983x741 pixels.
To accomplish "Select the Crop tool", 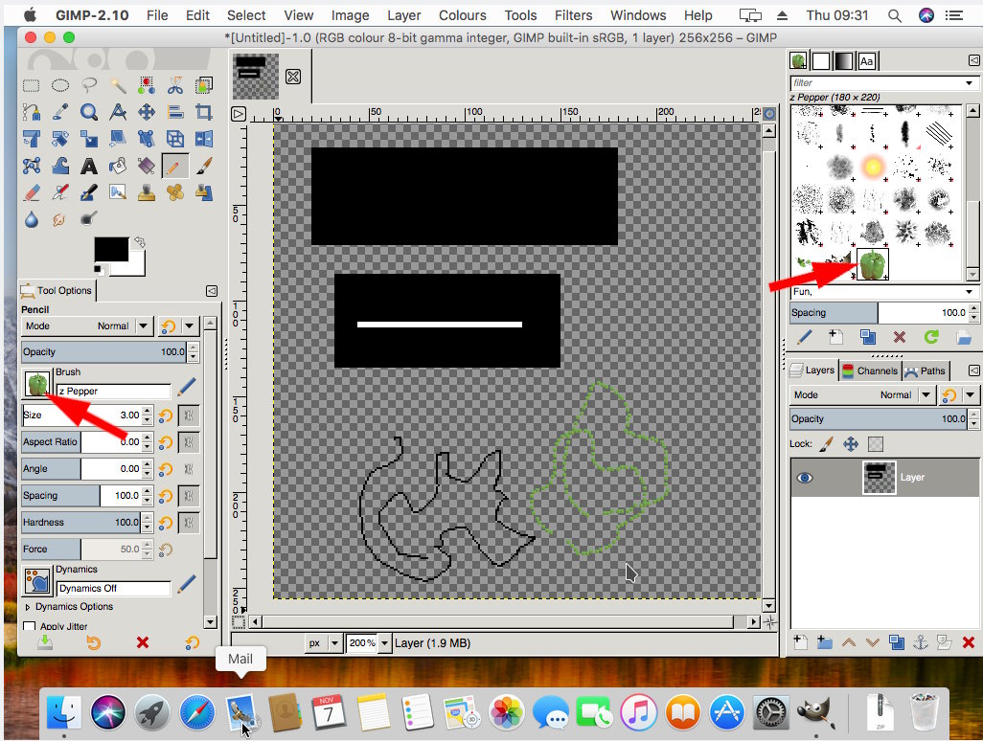I will pos(204,112).
